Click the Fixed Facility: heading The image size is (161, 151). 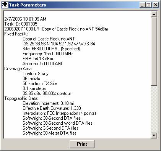tap(16, 34)
